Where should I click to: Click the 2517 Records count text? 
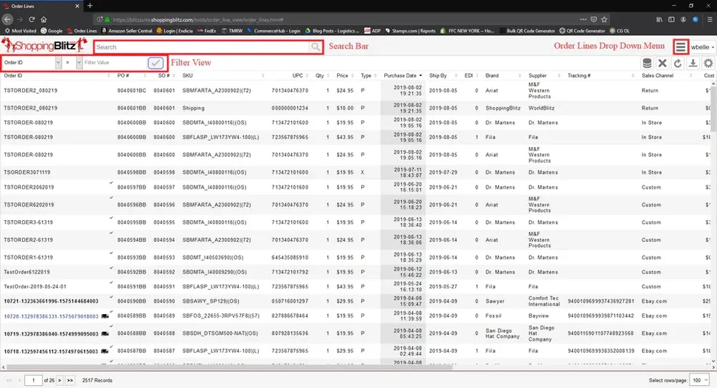click(97, 380)
